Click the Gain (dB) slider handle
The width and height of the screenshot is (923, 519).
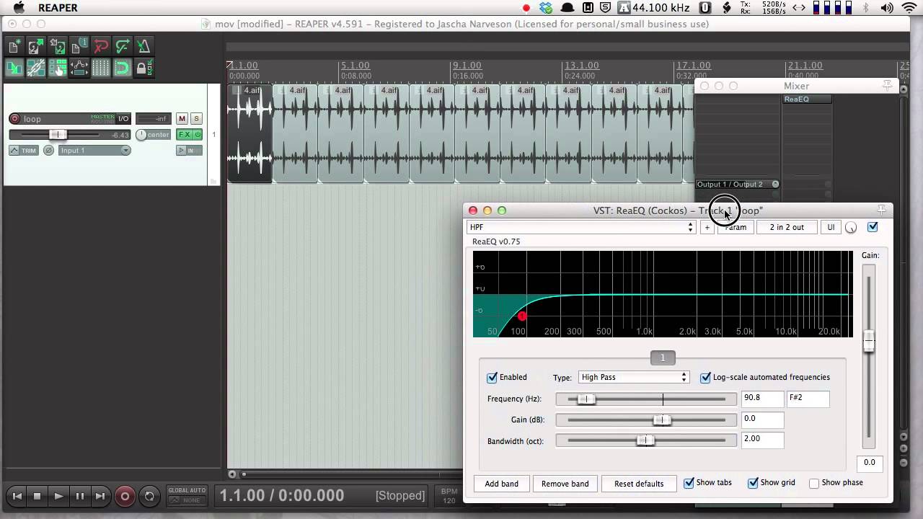[662, 420]
